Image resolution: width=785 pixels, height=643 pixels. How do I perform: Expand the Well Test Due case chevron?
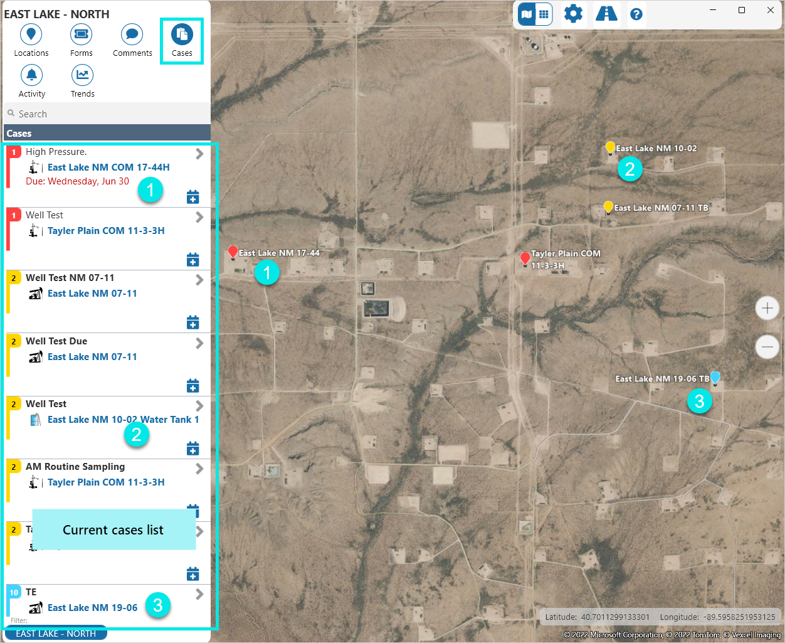click(x=199, y=343)
